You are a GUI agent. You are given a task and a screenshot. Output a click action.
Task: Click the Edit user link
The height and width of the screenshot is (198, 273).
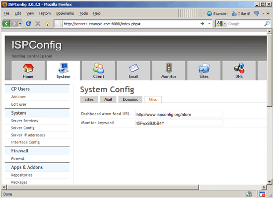19,104
